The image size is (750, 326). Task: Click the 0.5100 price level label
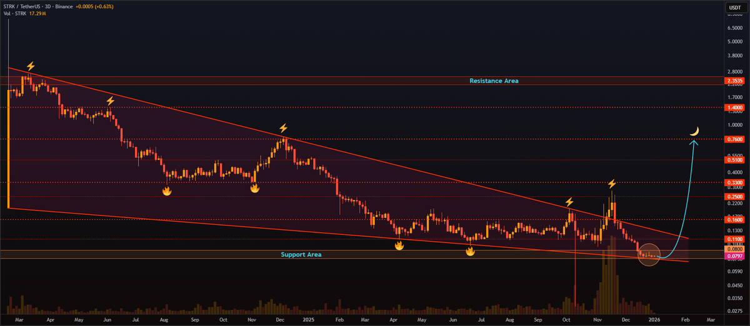point(734,161)
